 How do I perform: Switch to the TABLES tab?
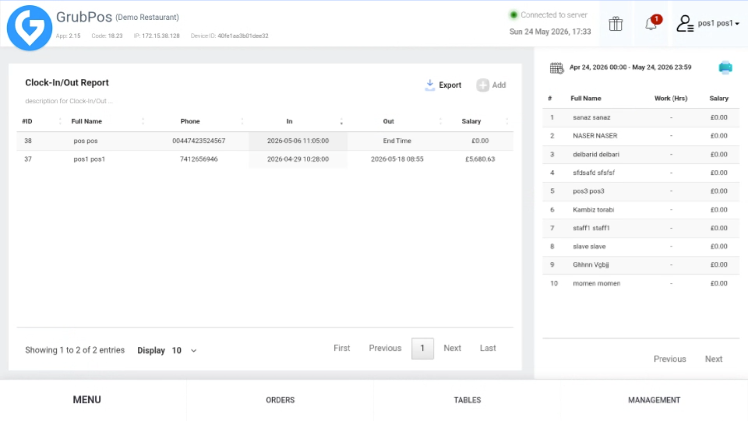click(467, 400)
